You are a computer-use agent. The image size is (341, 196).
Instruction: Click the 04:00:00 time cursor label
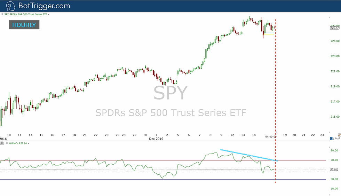[271, 137]
